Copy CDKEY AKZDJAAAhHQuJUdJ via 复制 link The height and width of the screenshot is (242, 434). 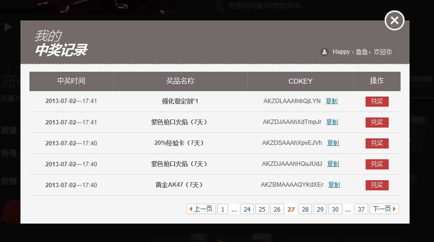click(x=333, y=164)
